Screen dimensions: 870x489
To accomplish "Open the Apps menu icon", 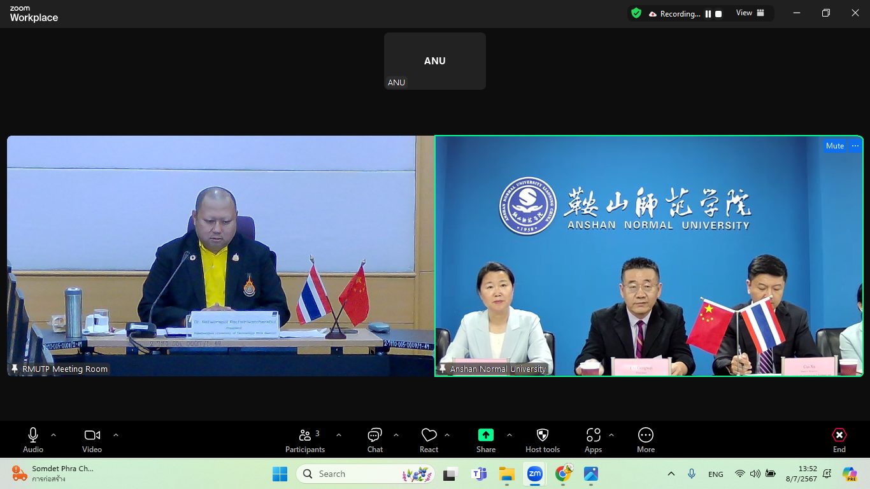I will tap(593, 440).
